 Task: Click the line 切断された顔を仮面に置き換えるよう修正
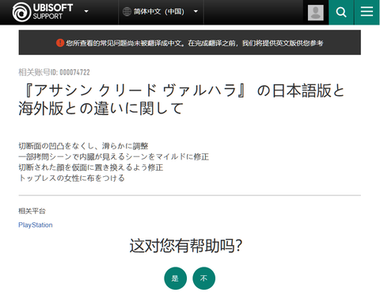[x=91, y=167]
